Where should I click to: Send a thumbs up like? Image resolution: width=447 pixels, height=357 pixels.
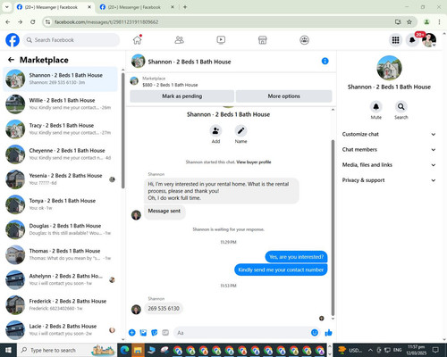328,333
